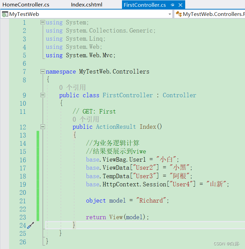Click the object keyword on line 21
Viewport: 245px width, 249px height.
pos(96,201)
